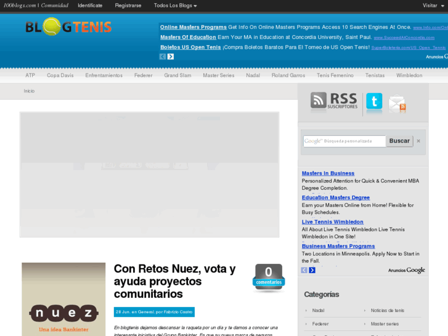
Task: Open the ATP category tab
Action: pos(30,75)
